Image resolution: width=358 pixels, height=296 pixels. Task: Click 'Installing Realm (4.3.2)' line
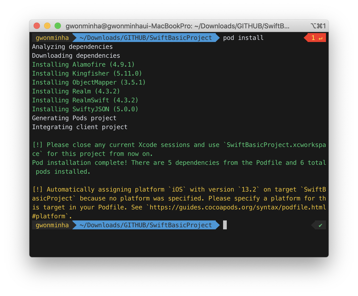[x=76, y=91]
